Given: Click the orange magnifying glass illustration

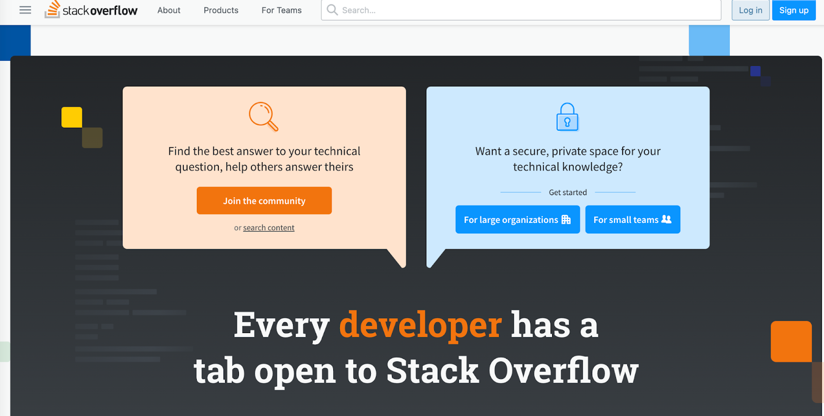Looking at the screenshot, I should coord(264,116).
